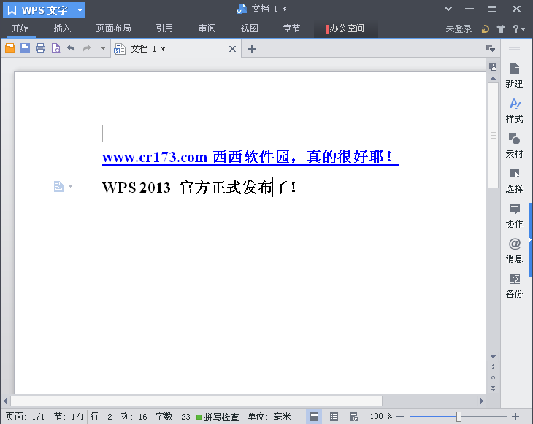Open print preview icon
Image resolution: width=533 pixels, height=424 pixels.
[x=55, y=48]
